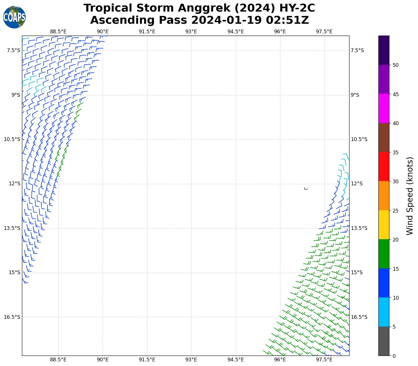Click the 12°S label on the left axis

click(14, 184)
